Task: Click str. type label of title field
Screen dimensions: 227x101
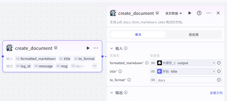Action: 153,71
